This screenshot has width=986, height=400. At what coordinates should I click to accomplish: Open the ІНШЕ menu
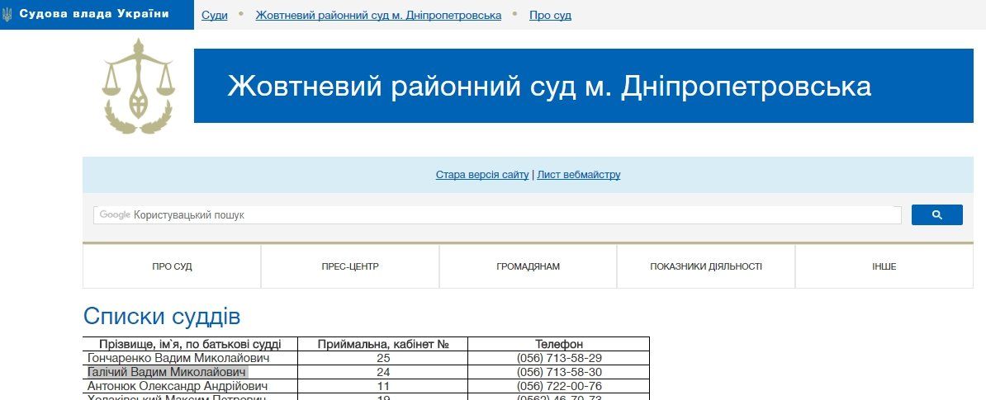(x=884, y=266)
